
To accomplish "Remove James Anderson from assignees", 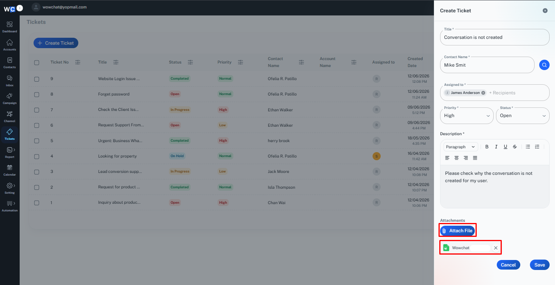I will click(x=483, y=93).
